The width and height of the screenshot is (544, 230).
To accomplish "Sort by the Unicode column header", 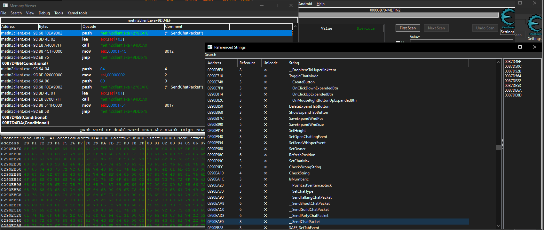I will pos(274,63).
